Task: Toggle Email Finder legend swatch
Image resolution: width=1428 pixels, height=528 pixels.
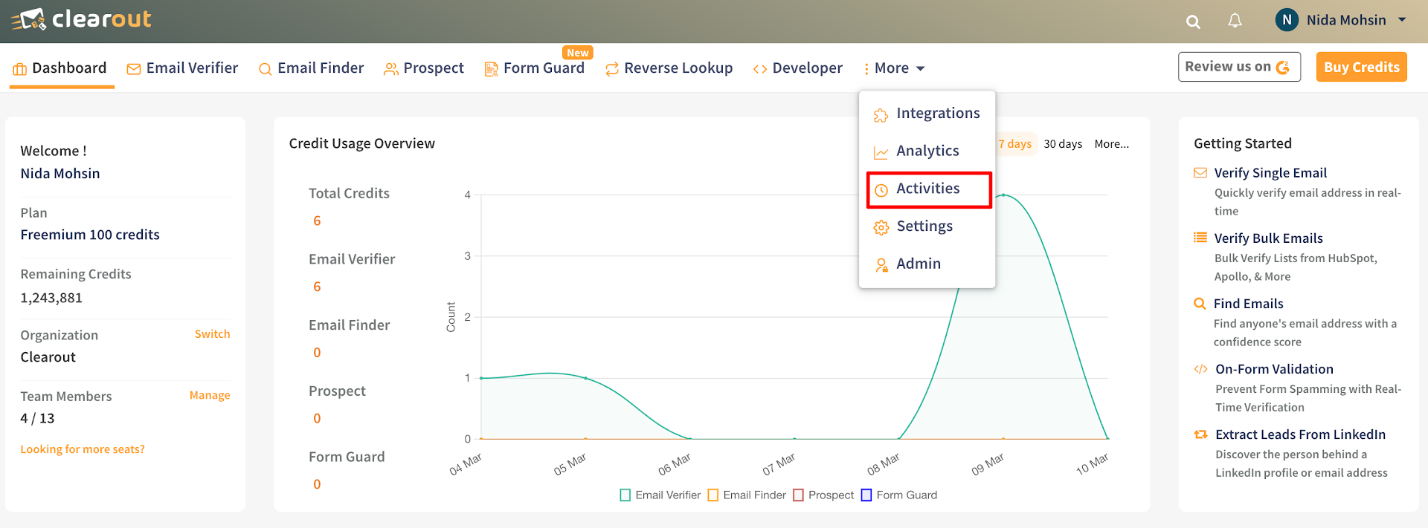Action: [x=713, y=495]
